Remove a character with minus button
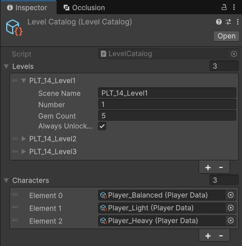This screenshot has width=242, height=246. [x=221, y=236]
